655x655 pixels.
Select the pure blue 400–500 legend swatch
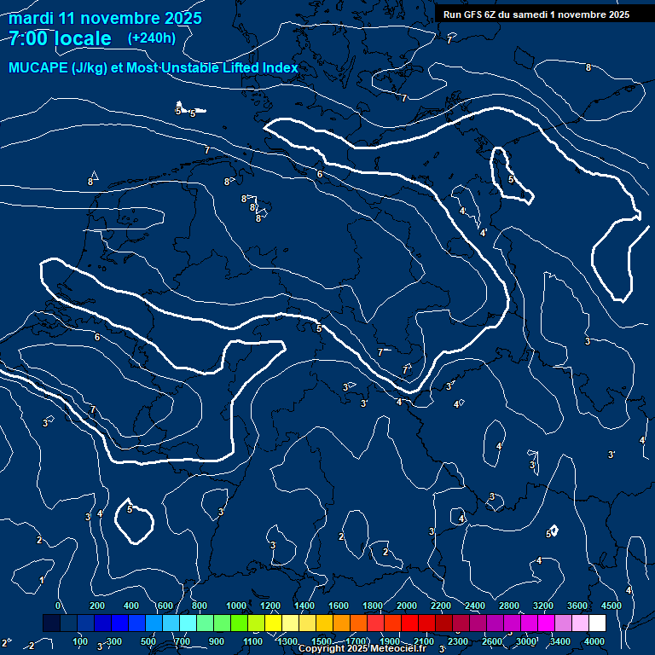pos(136,623)
